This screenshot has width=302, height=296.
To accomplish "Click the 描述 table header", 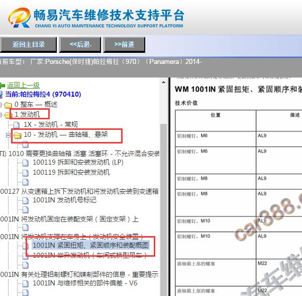I will tap(295, 115).
